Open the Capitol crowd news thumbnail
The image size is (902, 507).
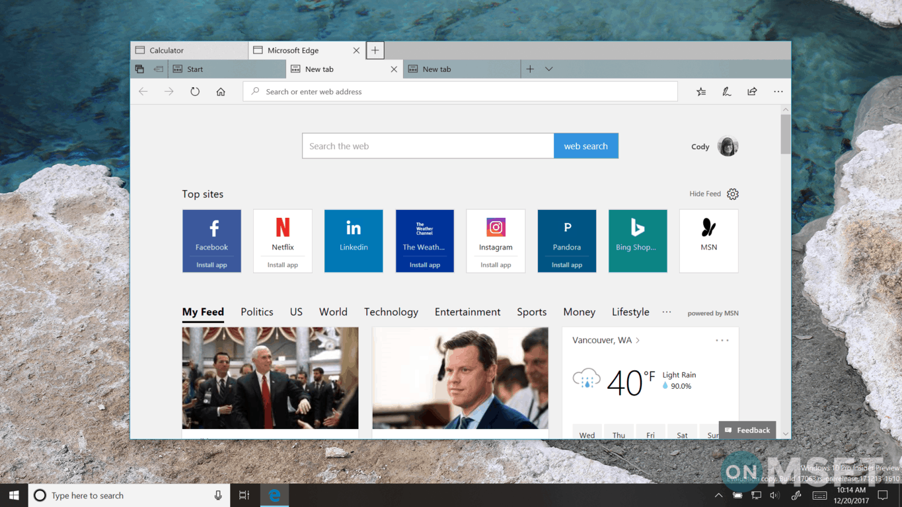[x=270, y=378]
